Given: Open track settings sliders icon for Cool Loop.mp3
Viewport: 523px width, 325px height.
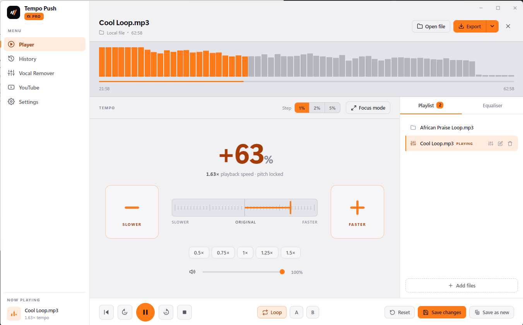Looking at the screenshot, I should tap(491, 143).
